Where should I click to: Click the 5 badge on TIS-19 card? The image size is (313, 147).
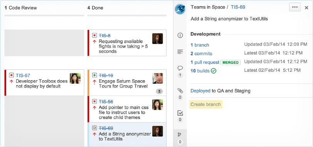coord(159,91)
